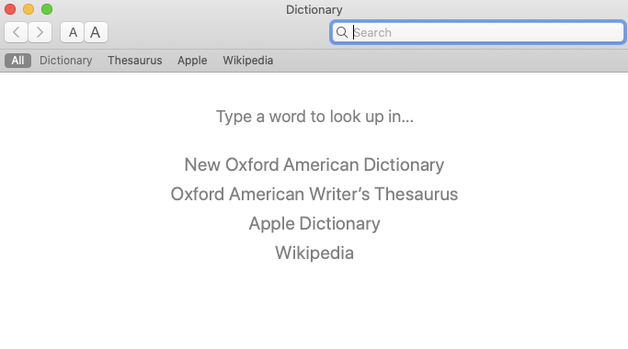Viewport: 628px width, 349px height.
Task: Click "Apple Dictionary" text in the list
Action: pyautogui.click(x=314, y=223)
